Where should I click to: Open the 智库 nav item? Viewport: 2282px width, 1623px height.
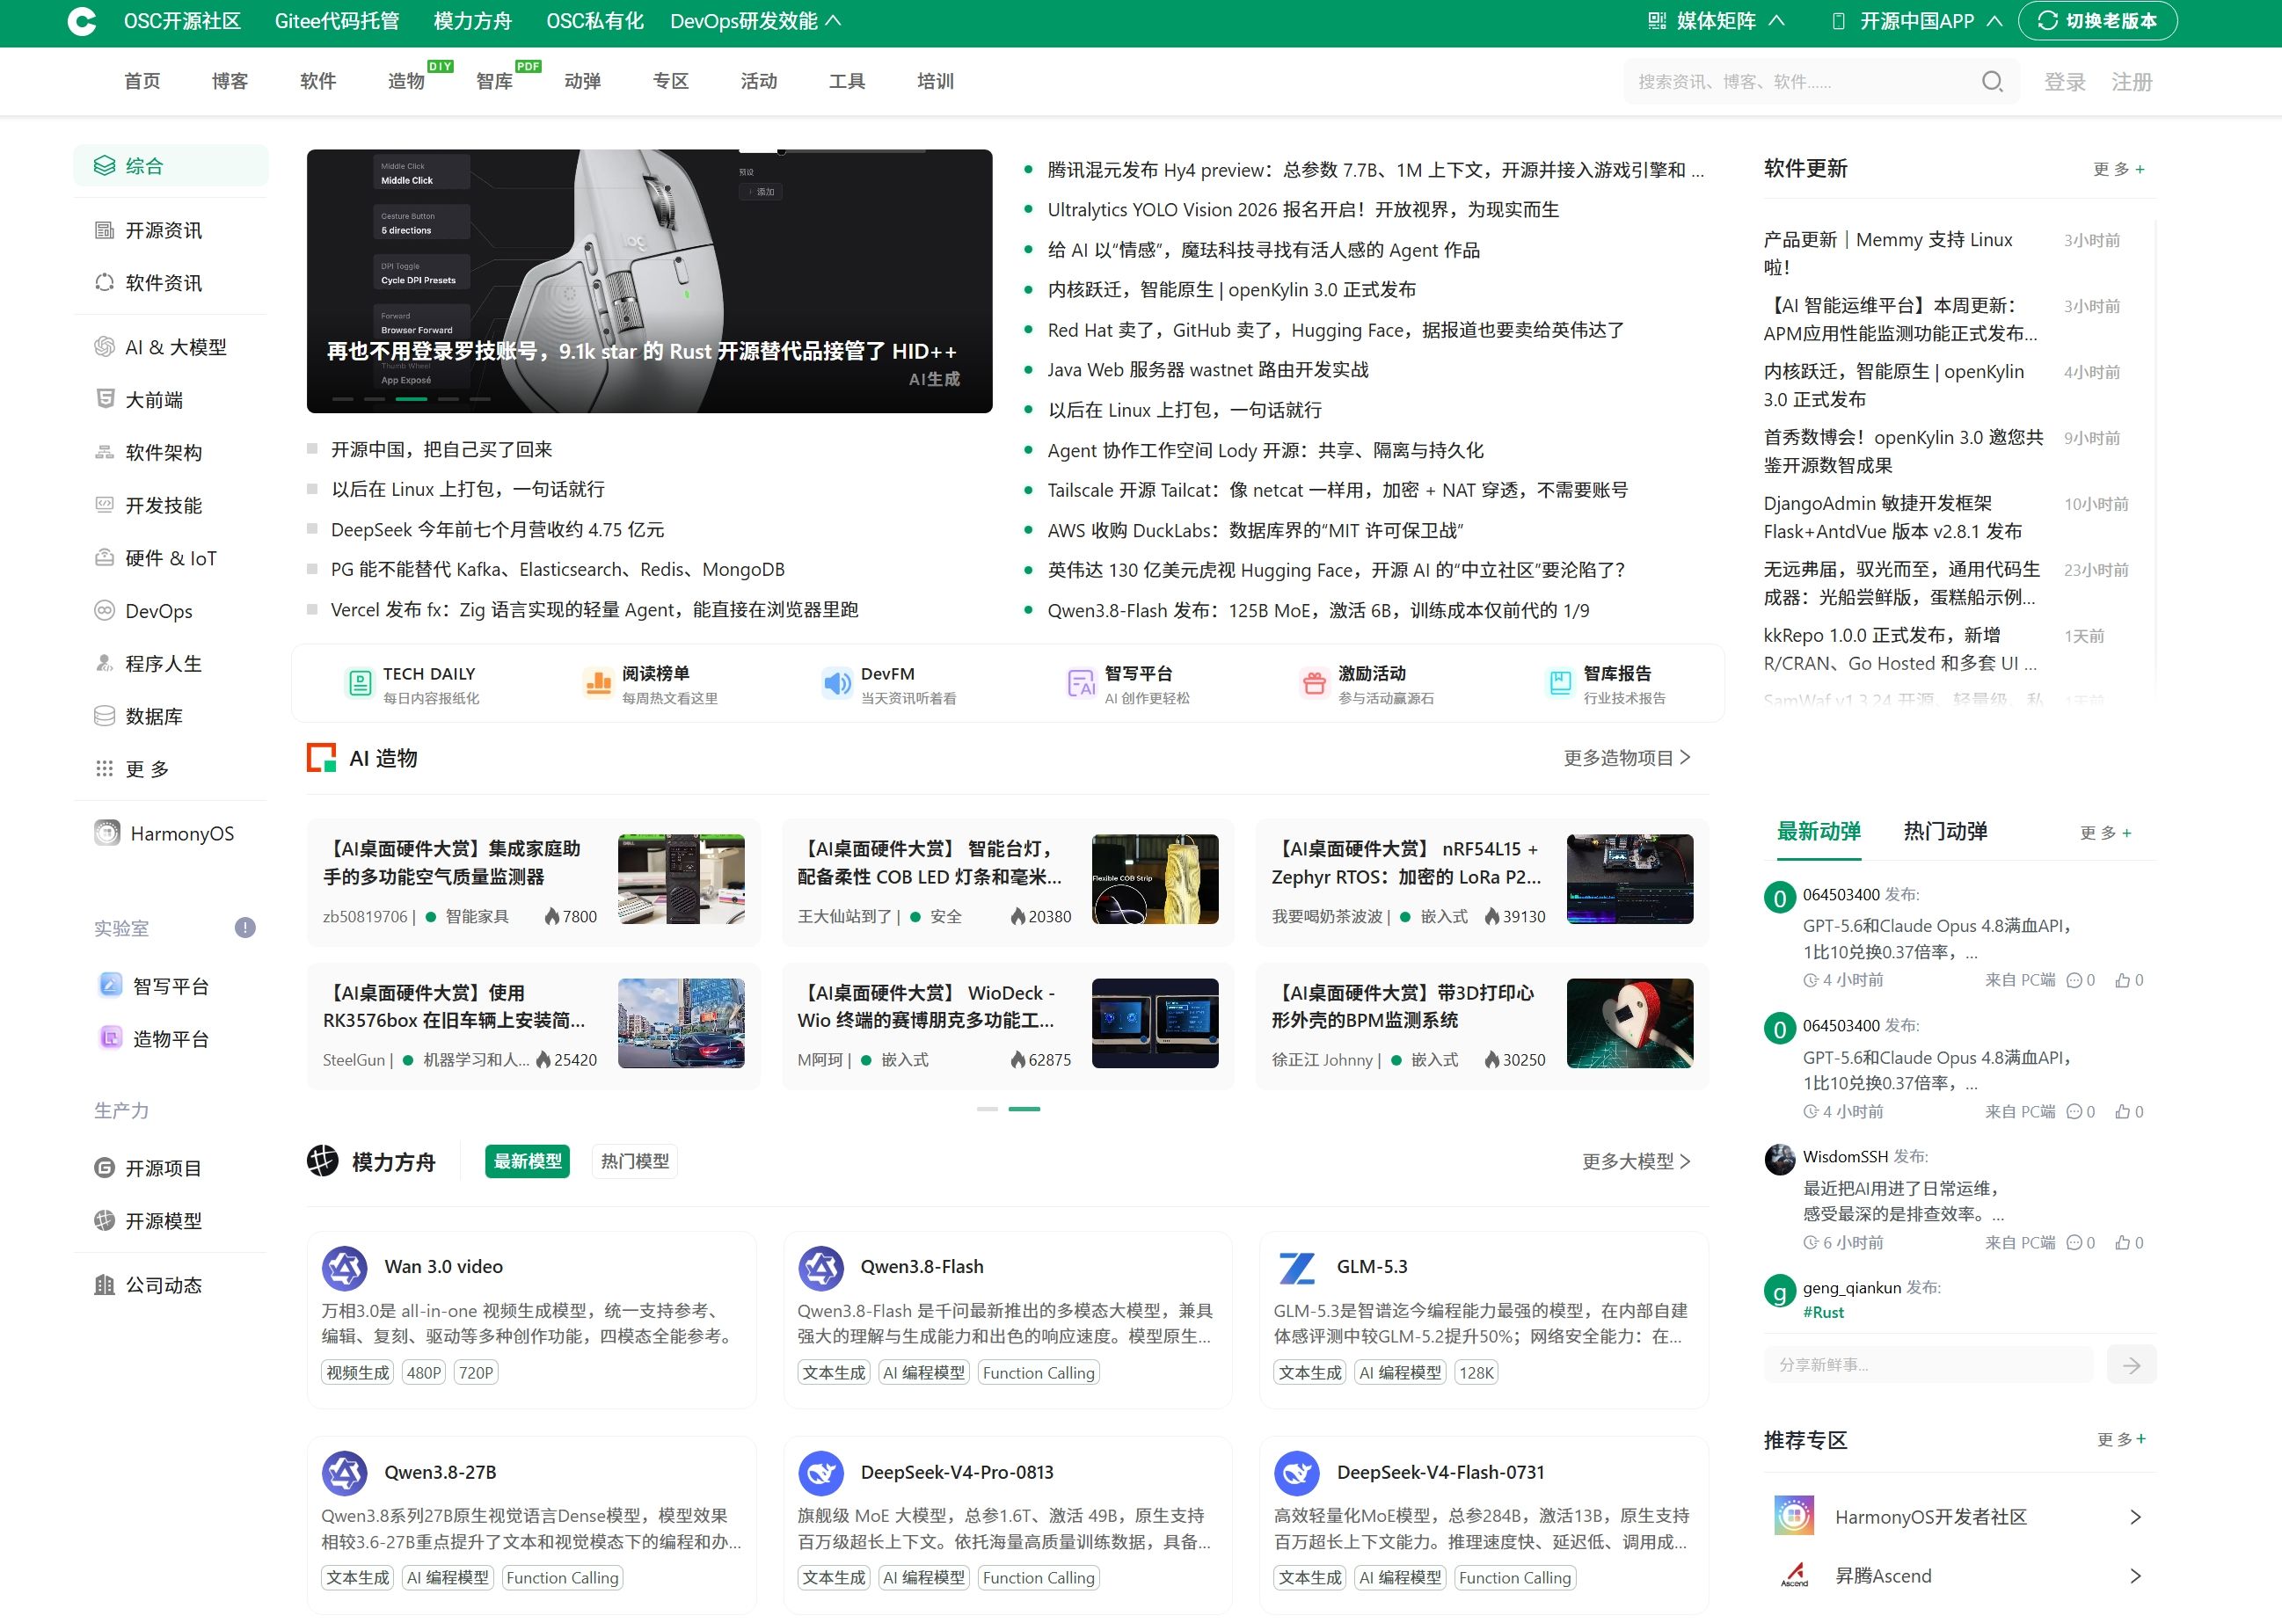tap(494, 81)
